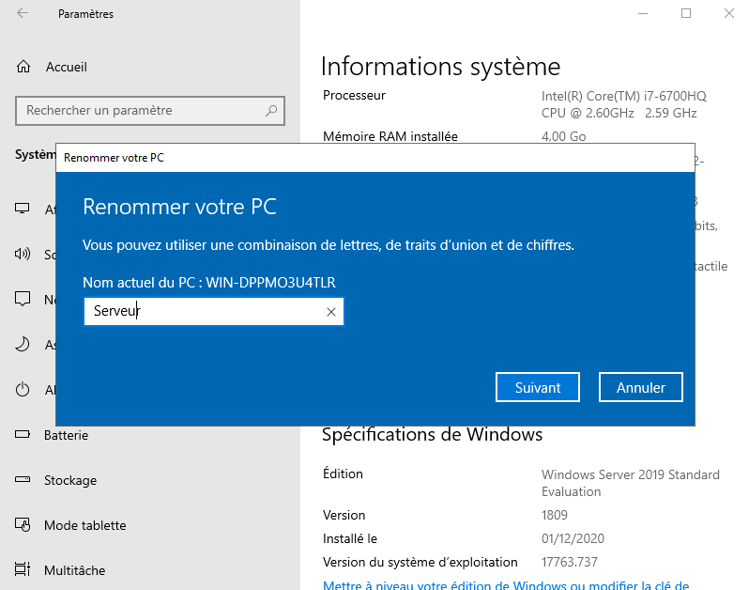Click the Accueil home icon
This screenshot has height=590, width=749.
click(23, 67)
